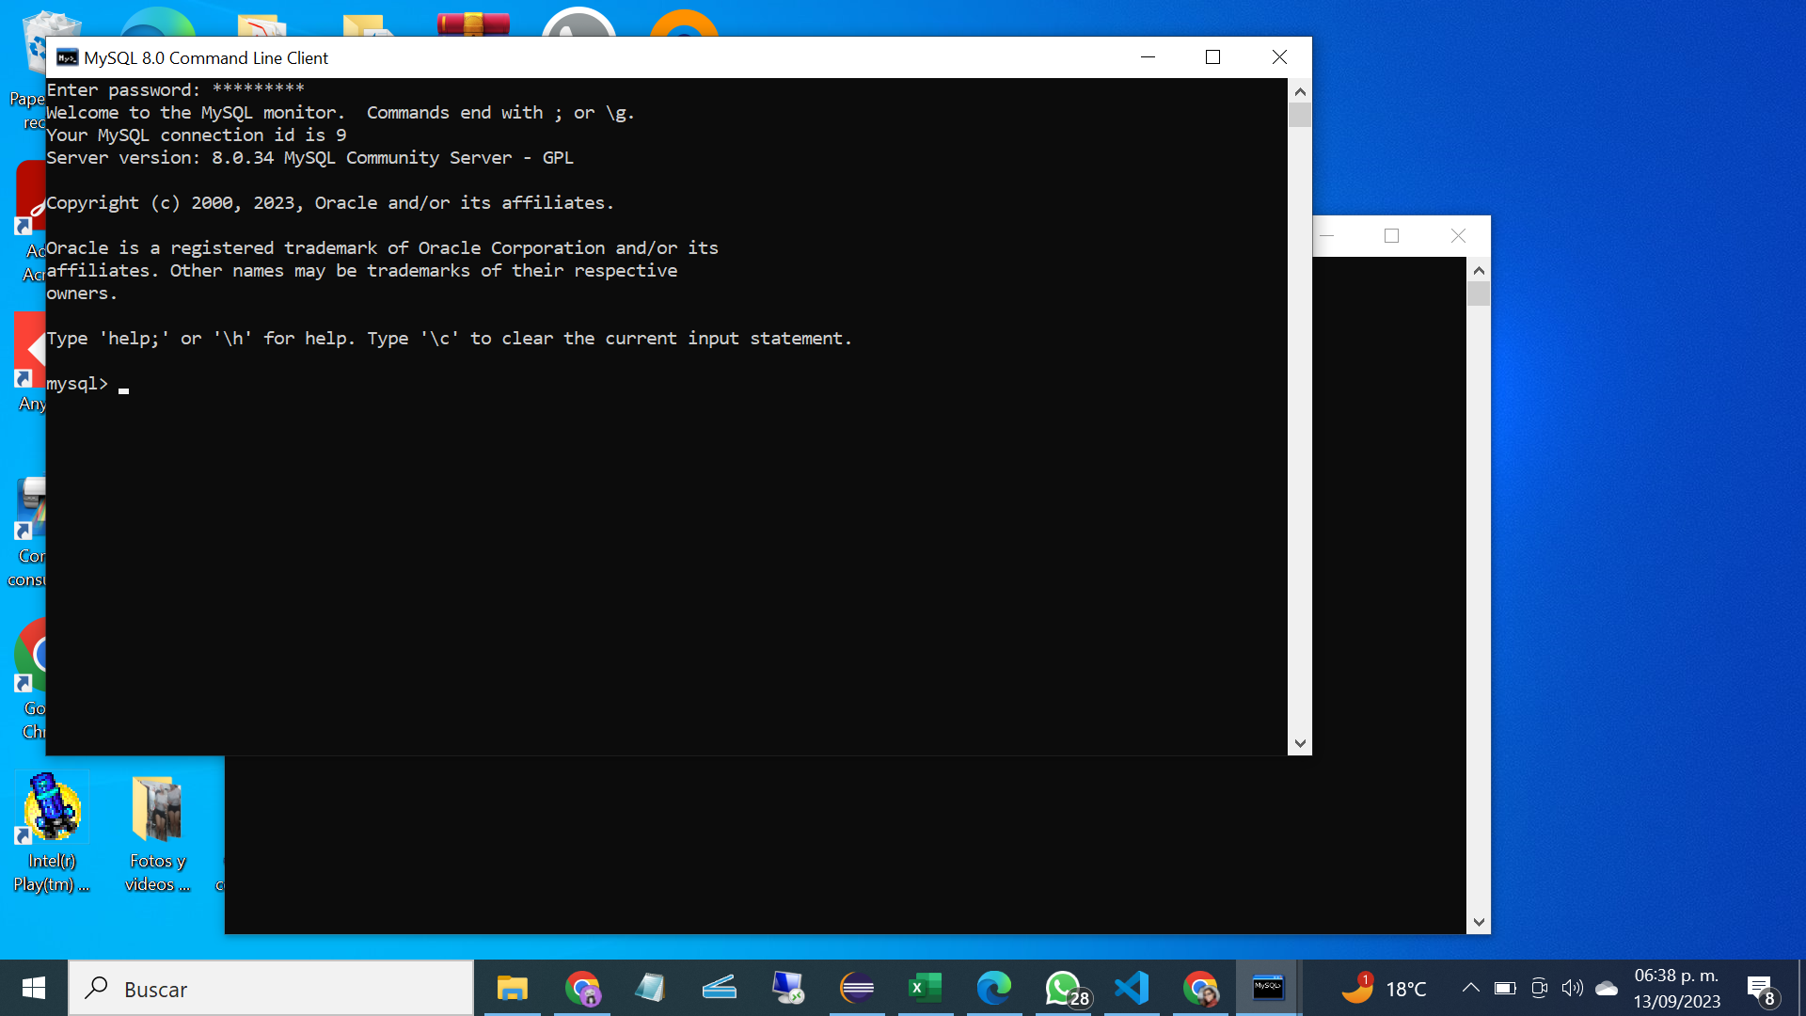Open the first Chrome taskbar icon
Viewport: 1806px width, 1016px height.
[582, 988]
